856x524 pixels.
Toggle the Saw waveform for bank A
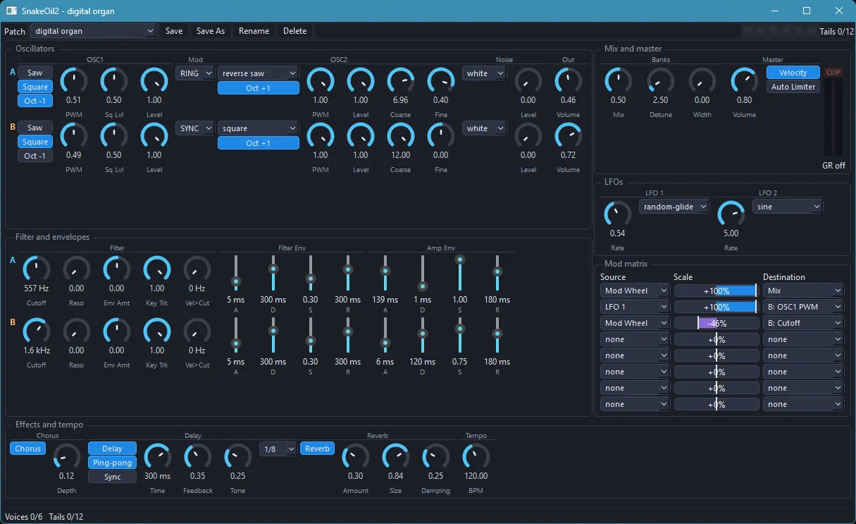pyautogui.click(x=35, y=73)
